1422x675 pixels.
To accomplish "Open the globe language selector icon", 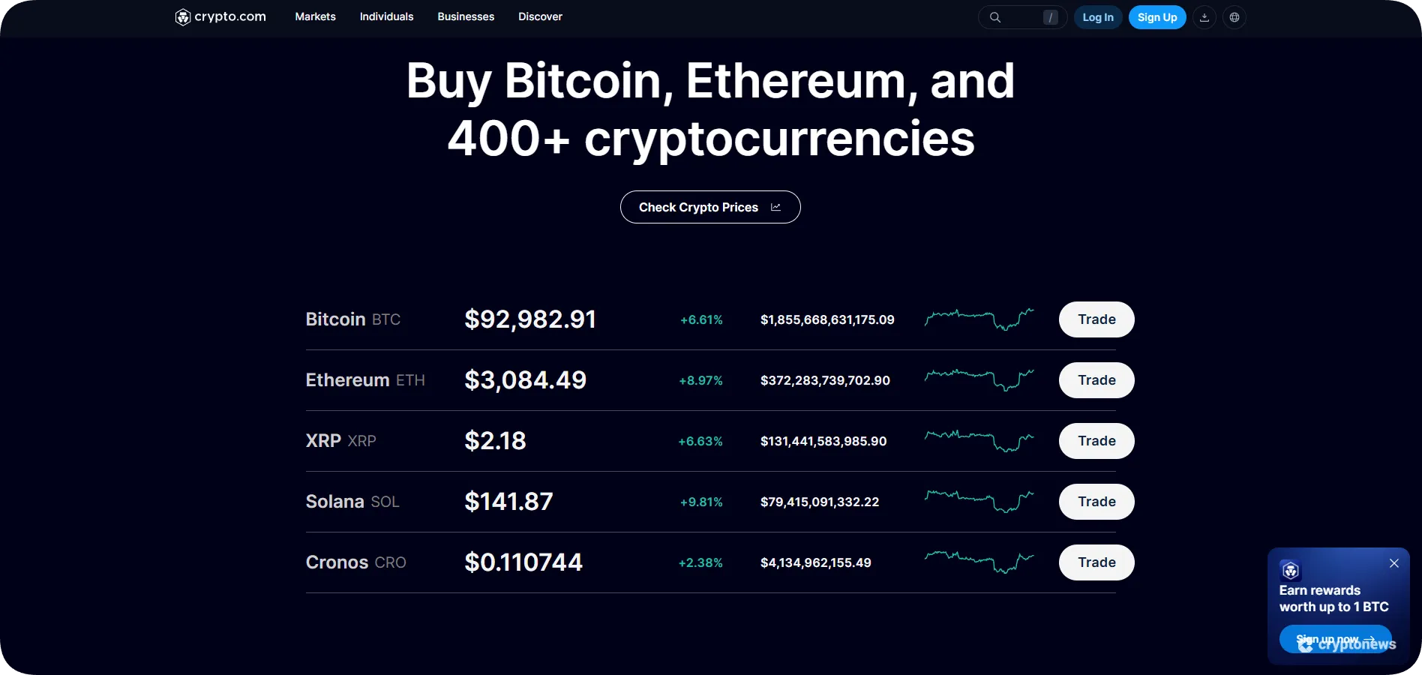I will click(1234, 16).
